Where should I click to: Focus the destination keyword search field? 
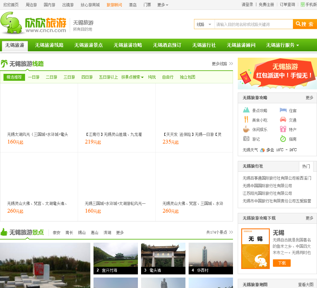[254, 24]
